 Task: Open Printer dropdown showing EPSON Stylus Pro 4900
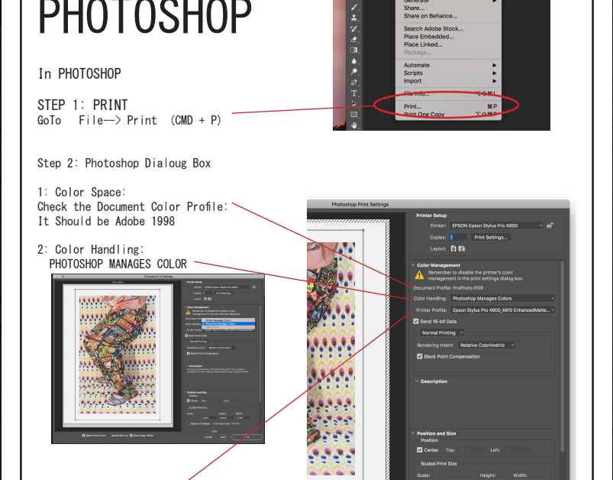pos(496,225)
